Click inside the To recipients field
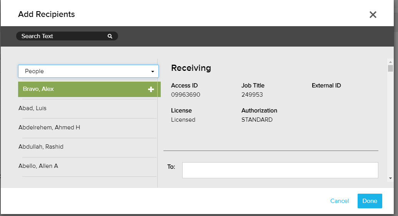Viewport: 398px width, 216px height. [280, 170]
